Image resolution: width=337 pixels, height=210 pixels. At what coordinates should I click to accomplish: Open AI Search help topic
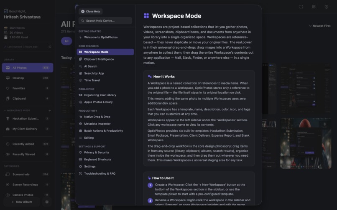(105, 66)
